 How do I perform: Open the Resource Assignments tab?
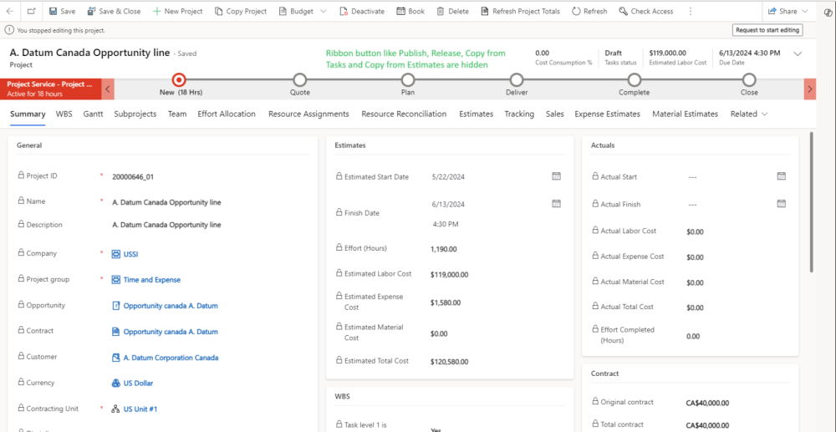[x=308, y=114]
